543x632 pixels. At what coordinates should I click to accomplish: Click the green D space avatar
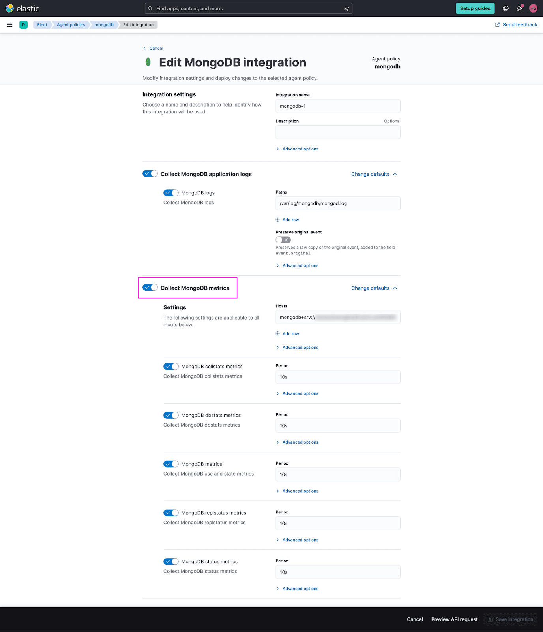pos(24,25)
